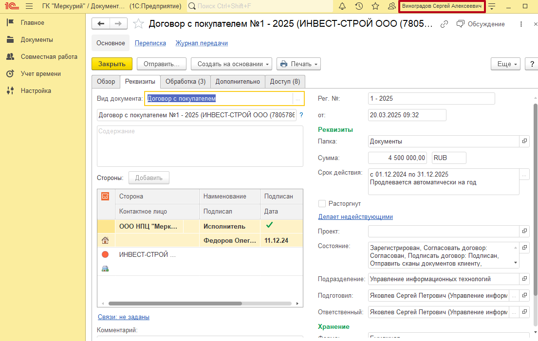Toggle the Расторгнут checkbox
538x341 pixels.
[x=322, y=203]
